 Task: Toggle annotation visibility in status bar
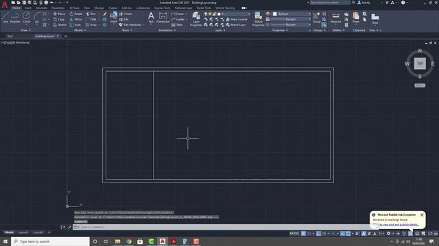[364, 234]
